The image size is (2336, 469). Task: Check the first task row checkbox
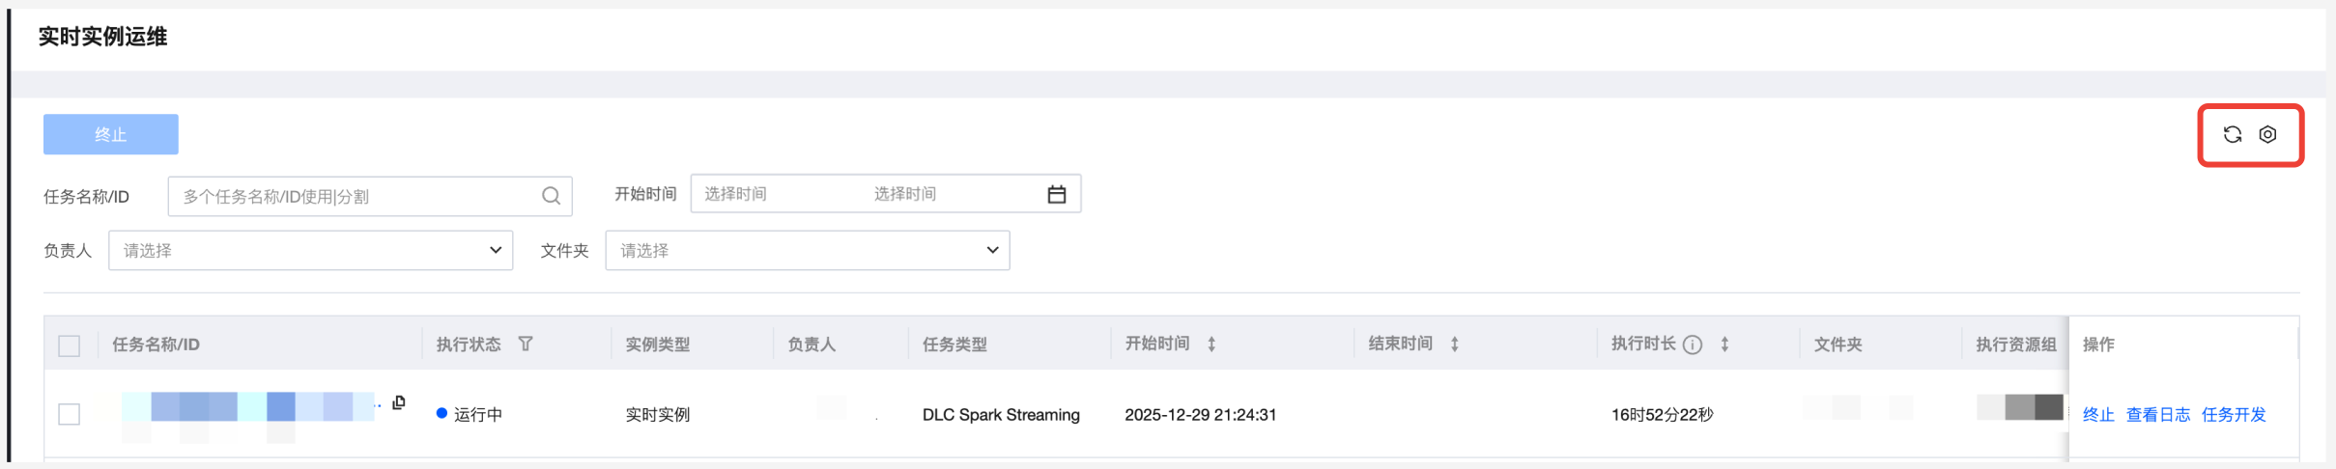click(70, 414)
